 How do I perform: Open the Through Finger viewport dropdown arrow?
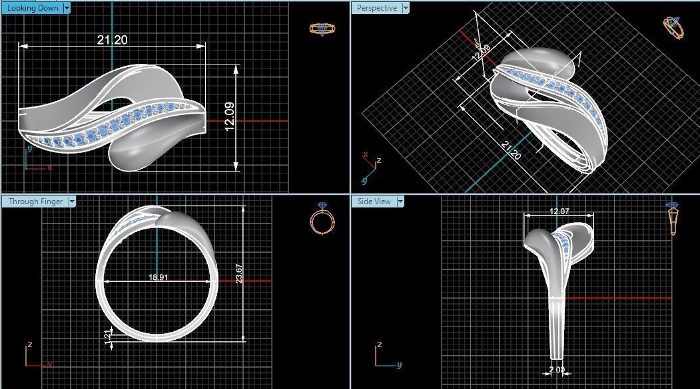72,201
